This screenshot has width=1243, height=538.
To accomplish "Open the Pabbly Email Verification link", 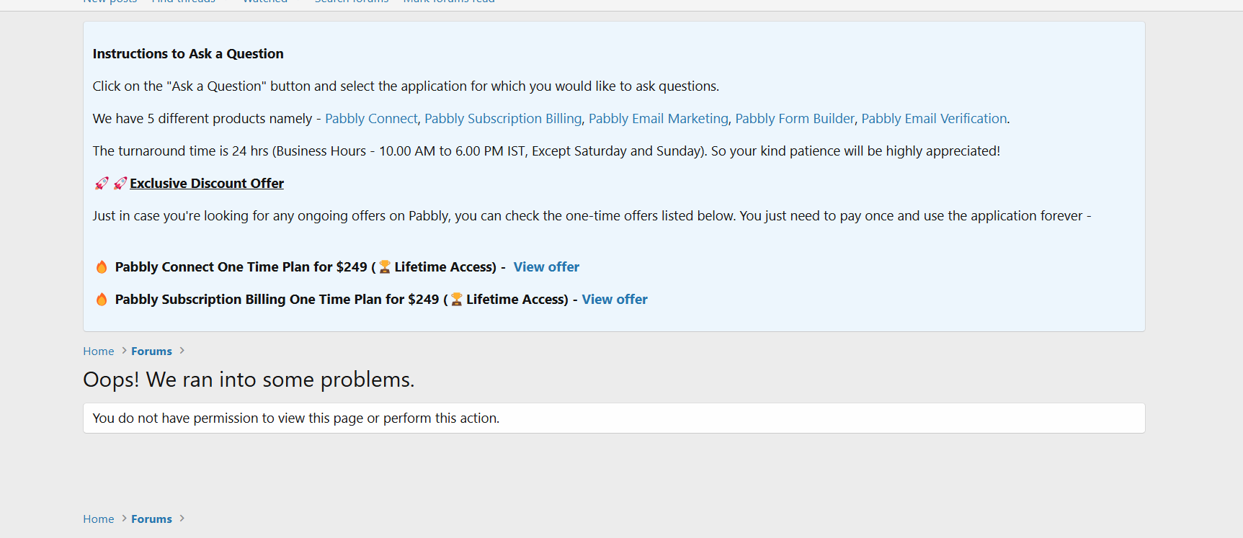I will click(x=934, y=119).
